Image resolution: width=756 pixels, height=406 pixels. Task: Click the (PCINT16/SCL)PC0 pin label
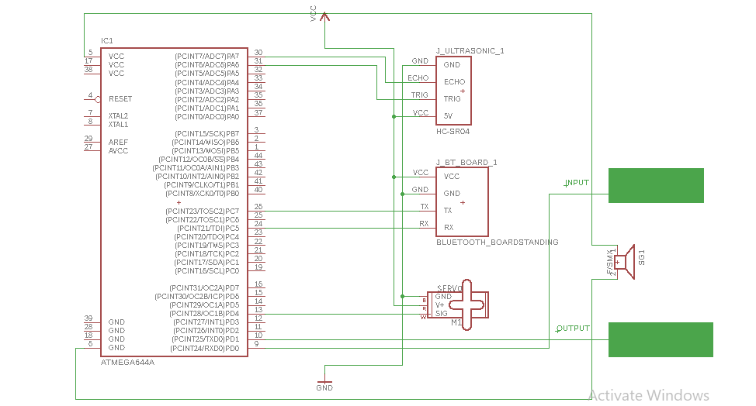[206, 271]
